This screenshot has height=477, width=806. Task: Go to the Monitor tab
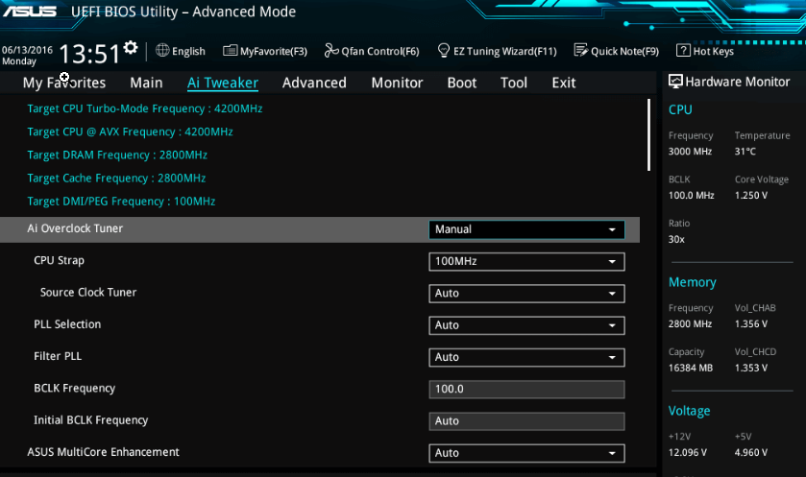click(397, 83)
